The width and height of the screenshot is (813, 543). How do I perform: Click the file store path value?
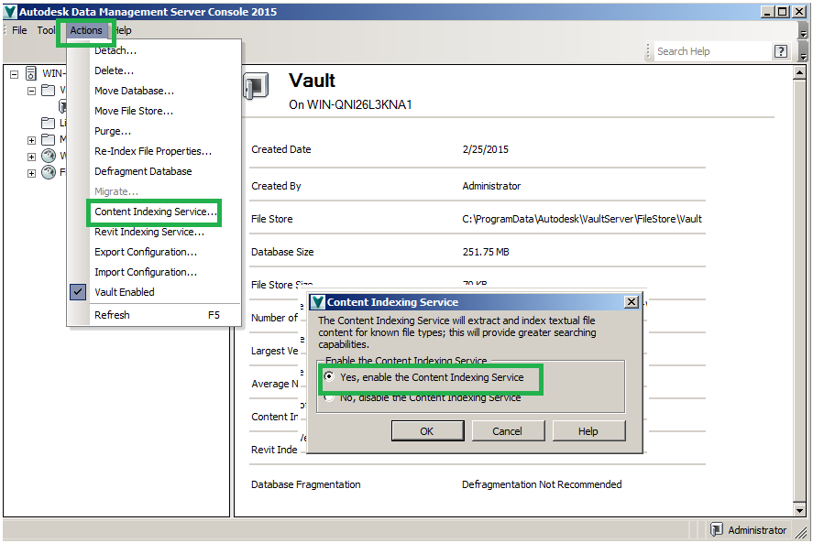[x=582, y=219]
